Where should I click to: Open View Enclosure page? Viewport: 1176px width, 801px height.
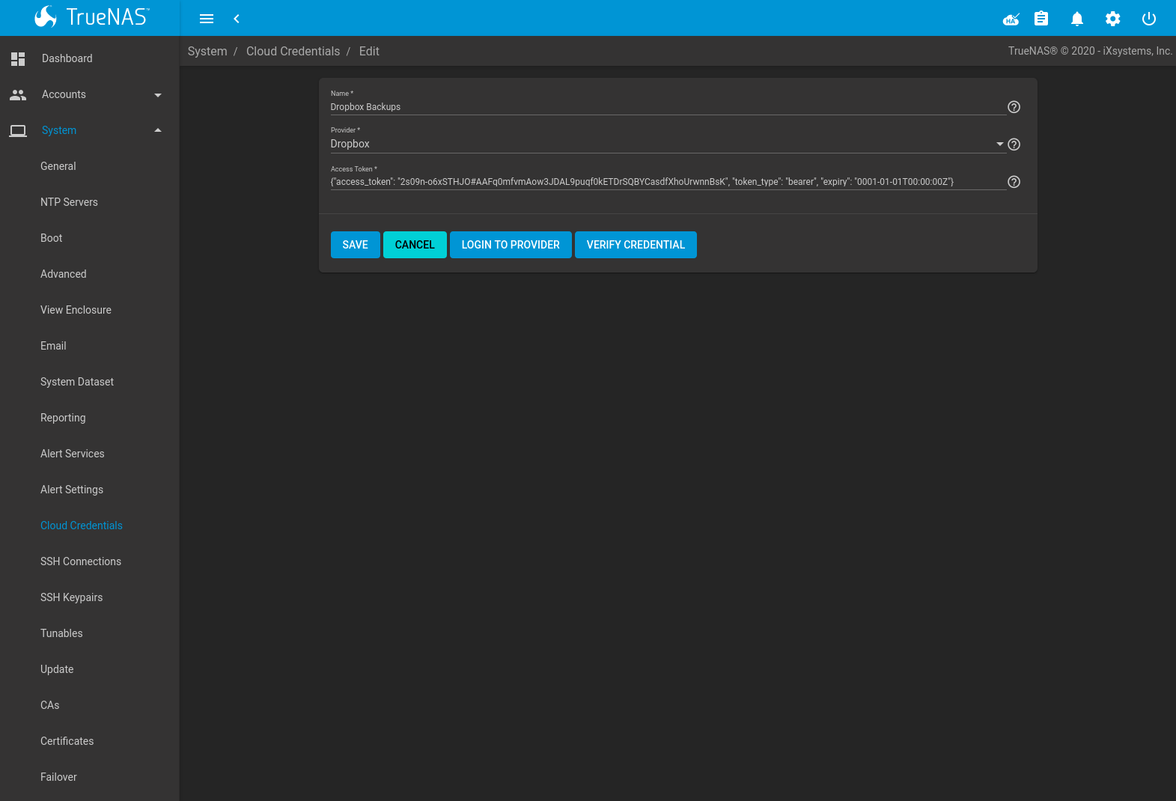(x=76, y=310)
